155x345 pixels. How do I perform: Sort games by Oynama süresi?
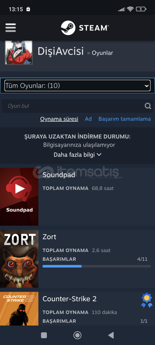(x=59, y=119)
